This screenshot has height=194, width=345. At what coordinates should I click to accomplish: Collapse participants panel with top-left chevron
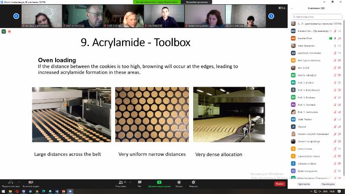click(292, 8)
